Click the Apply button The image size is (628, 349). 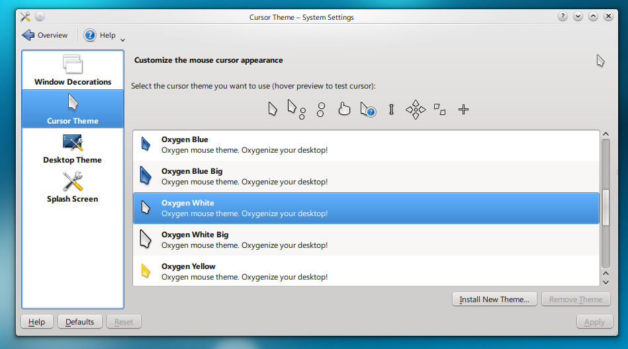(594, 322)
